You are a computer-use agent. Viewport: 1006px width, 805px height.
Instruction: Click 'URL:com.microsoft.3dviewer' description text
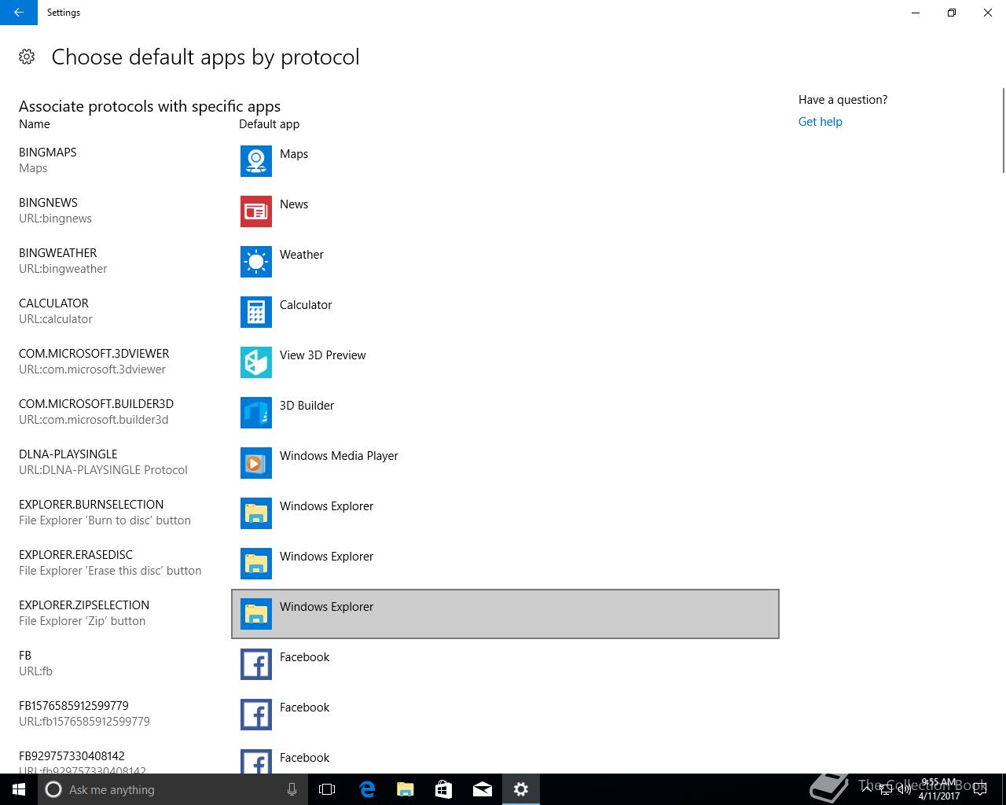tap(92, 369)
